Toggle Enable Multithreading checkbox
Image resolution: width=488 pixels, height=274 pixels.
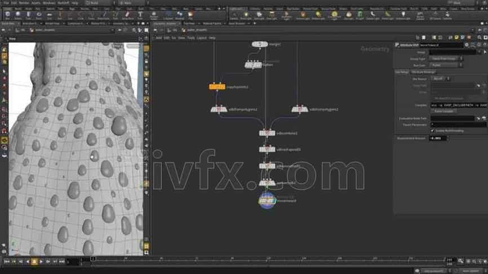tap(432, 131)
